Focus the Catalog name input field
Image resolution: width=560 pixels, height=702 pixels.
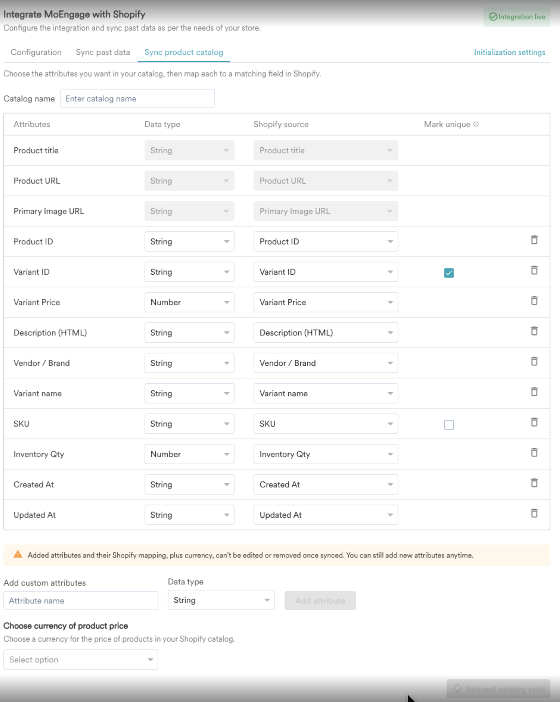click(x=137, y=98)
